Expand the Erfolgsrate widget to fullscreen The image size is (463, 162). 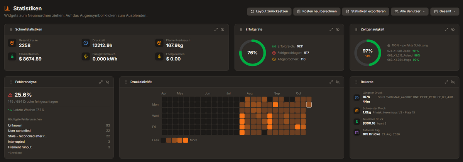pyautogui.click(x=331, y=29)
